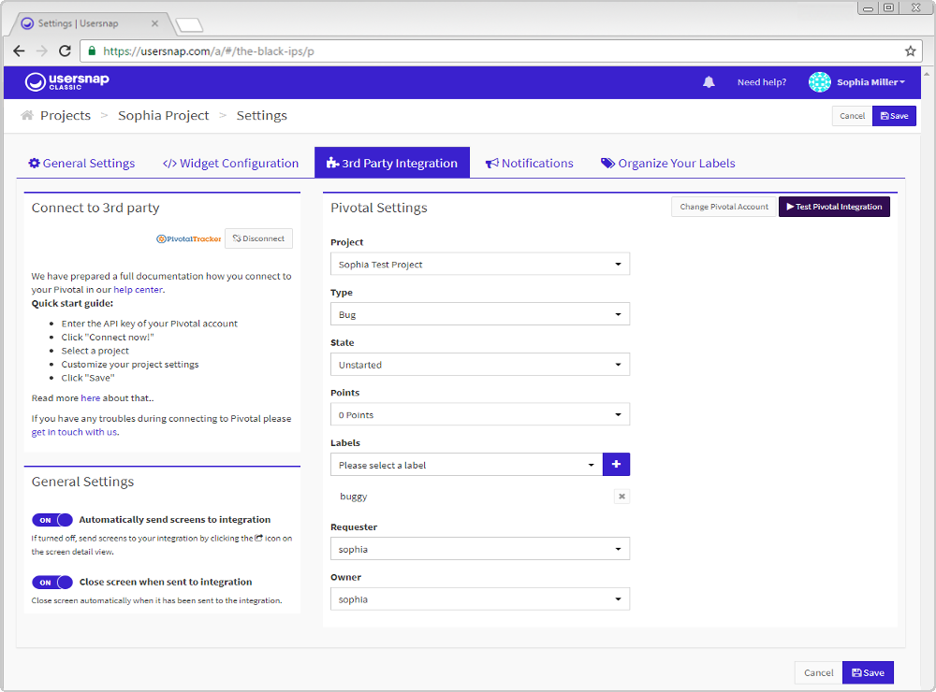This screenshot has width=936, height=692.
Task: Open a new browser tab
Action: [189, 24]
